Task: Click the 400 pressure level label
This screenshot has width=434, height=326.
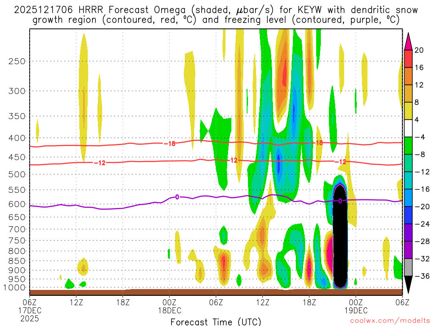Action: [x=17, y=138]
